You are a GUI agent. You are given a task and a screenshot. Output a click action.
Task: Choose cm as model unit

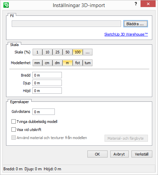(47, 63)
